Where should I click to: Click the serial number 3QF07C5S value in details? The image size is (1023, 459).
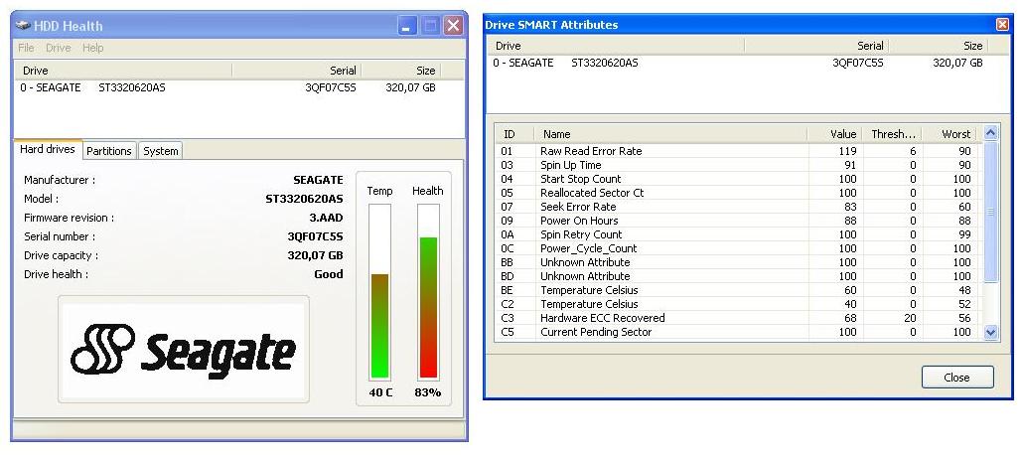315,236
